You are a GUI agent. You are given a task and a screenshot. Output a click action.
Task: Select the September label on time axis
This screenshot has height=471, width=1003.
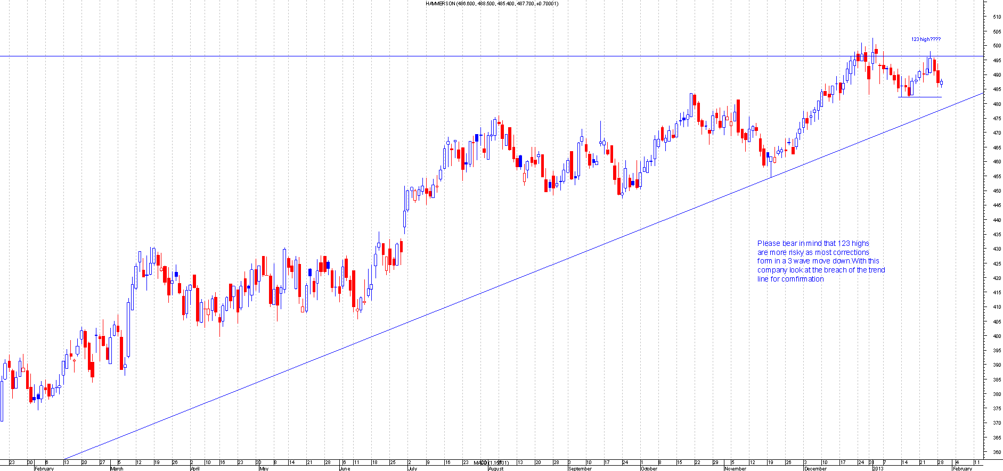(x=580, y=469)
